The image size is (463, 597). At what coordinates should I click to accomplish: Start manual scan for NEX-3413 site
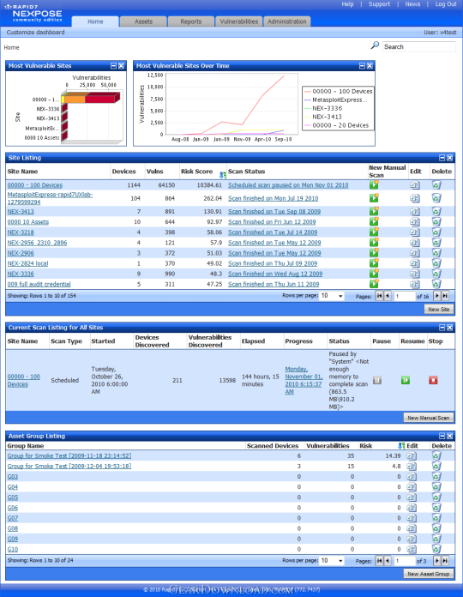(x=374, y=211)
